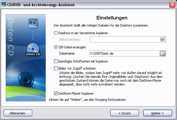Check "Bilder vor Zugriff schützen"
Viewport: 177px width, 120px height.
coord(56,68)
